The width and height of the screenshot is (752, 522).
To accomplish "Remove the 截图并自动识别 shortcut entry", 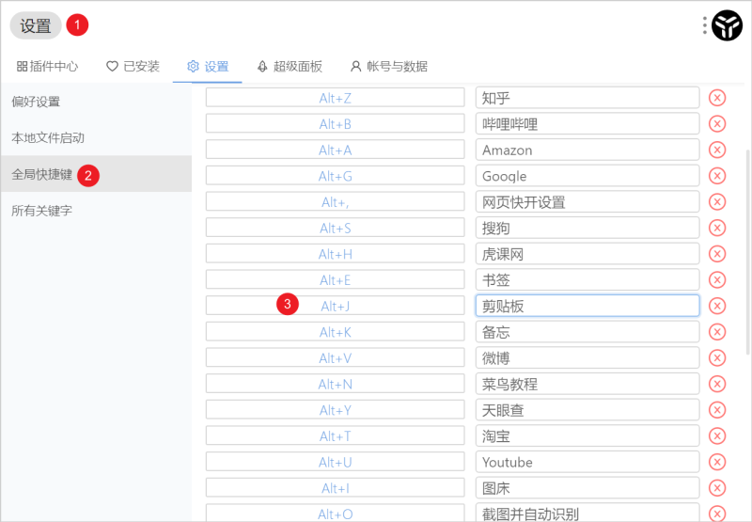I will (x=717, y=513).
